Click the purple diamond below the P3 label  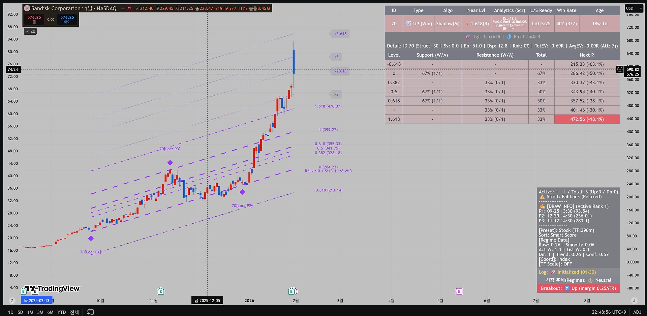pos(170,163)
